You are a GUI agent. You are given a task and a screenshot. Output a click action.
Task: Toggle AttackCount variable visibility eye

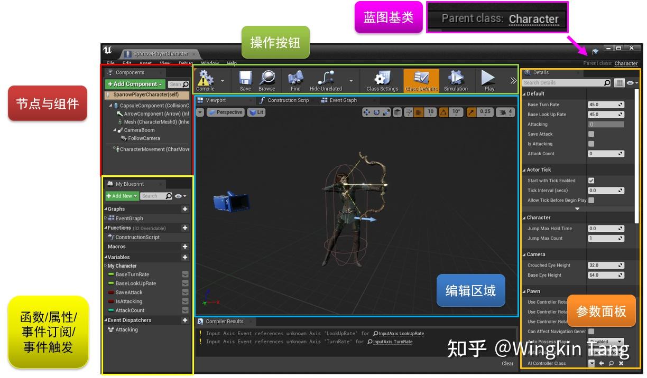[185, 310]
